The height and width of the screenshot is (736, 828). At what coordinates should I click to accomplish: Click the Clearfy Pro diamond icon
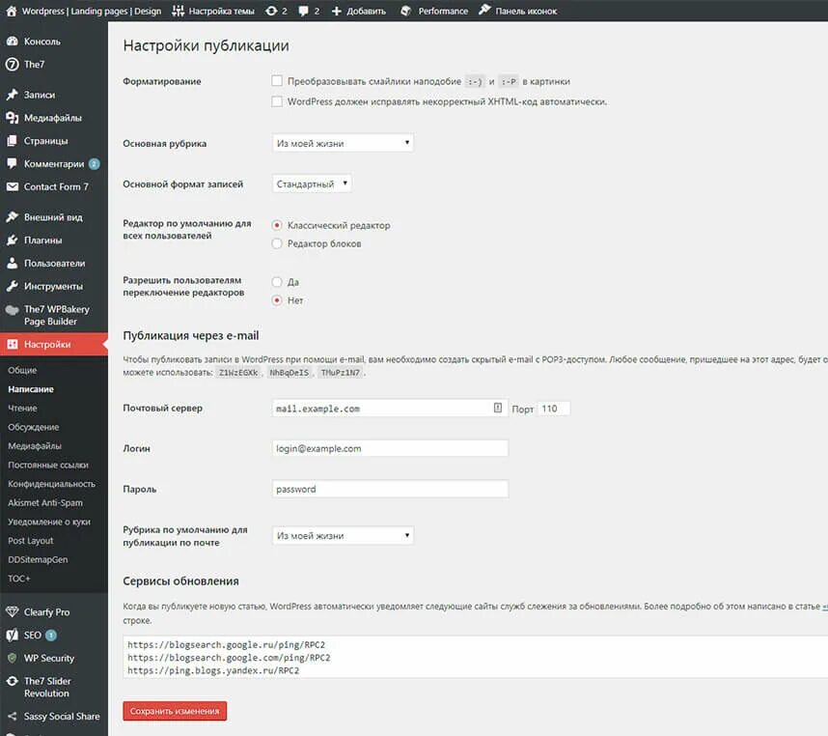tap(13, 611)
